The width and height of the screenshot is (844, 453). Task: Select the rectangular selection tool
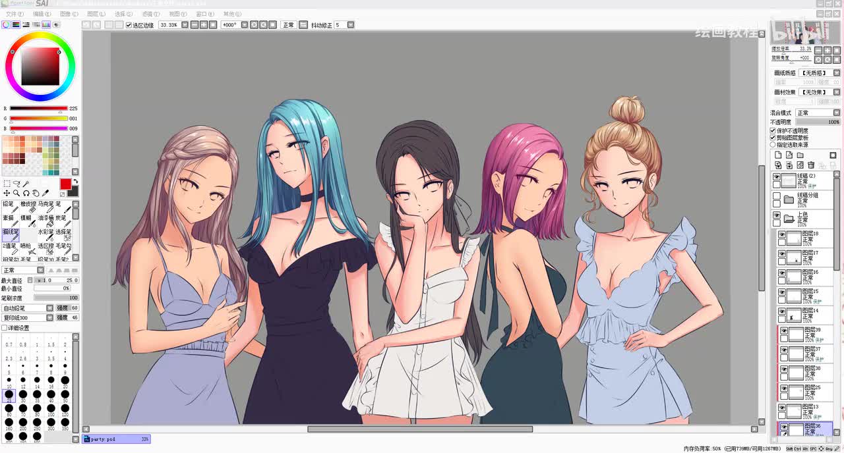click(x=7, y=184)
